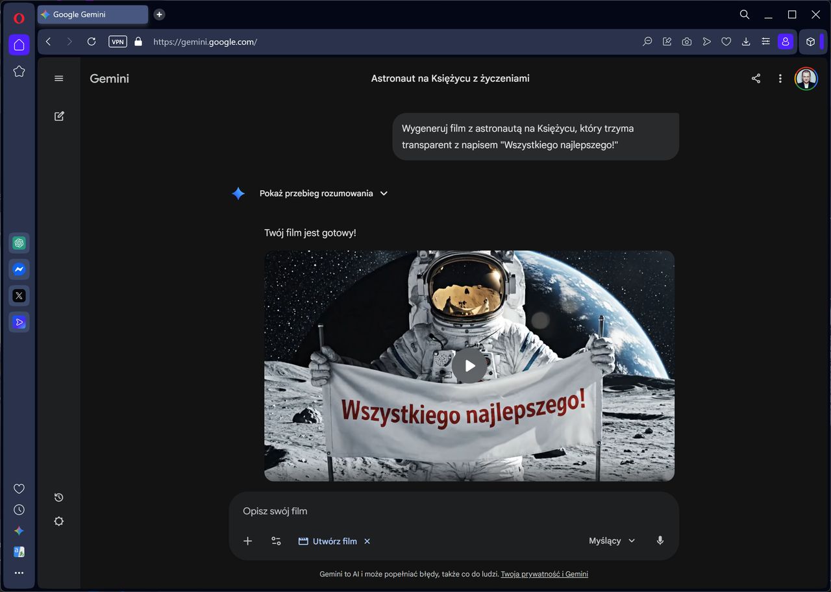Image resolution: width=831 pixels, height=592 pixels.
Task: Open the three-dot menu next to share
Action: pos(780,78)
